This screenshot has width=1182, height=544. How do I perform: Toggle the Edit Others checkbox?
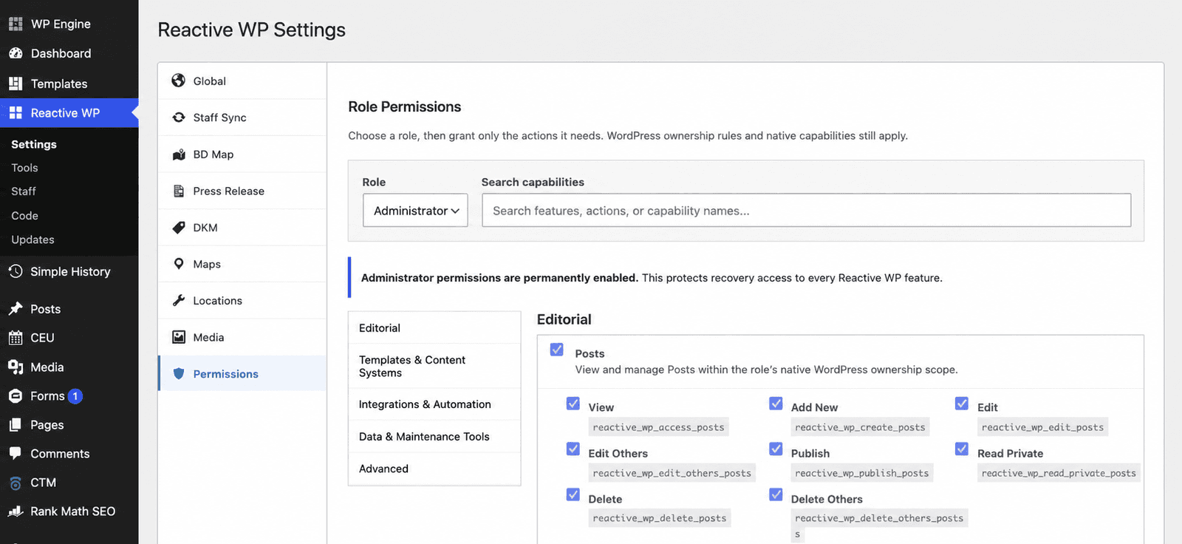pyautogui.click(x=573, y=449)
